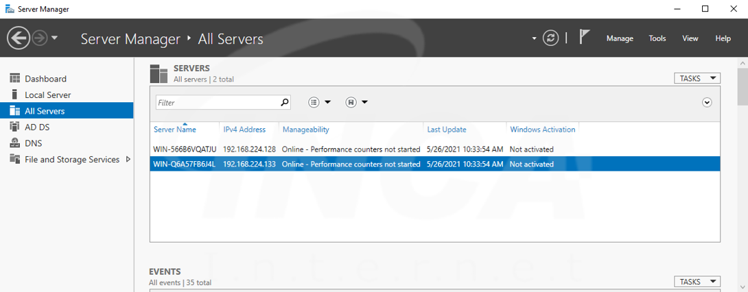Expand File and Storage Services arrow
The height and width of the screenshot is (292, 748).
[128, 160]
